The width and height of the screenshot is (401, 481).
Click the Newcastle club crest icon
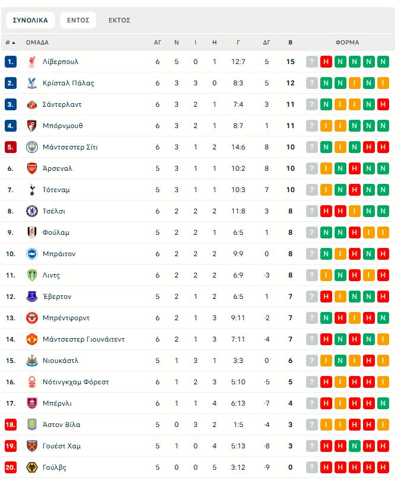point(32,361)
